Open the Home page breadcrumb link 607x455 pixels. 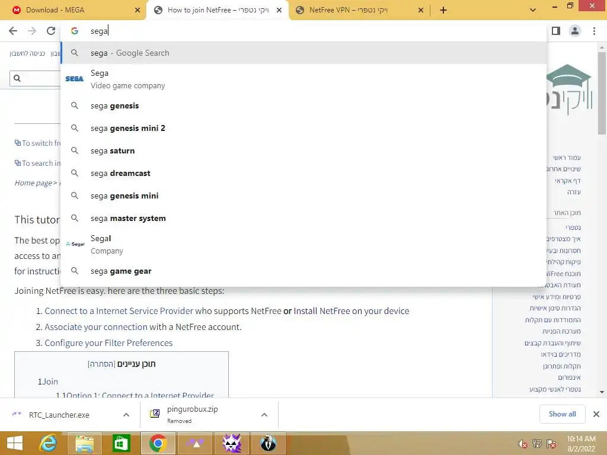(x=33, y=183)
